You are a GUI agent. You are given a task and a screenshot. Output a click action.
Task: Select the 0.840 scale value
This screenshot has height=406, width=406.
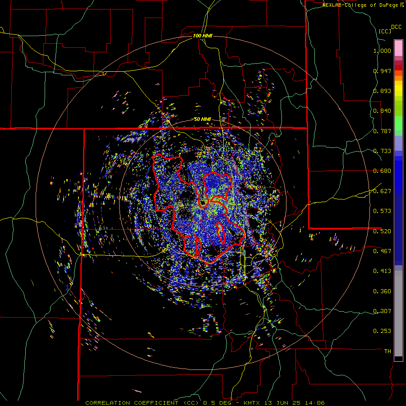pos(382,111)
